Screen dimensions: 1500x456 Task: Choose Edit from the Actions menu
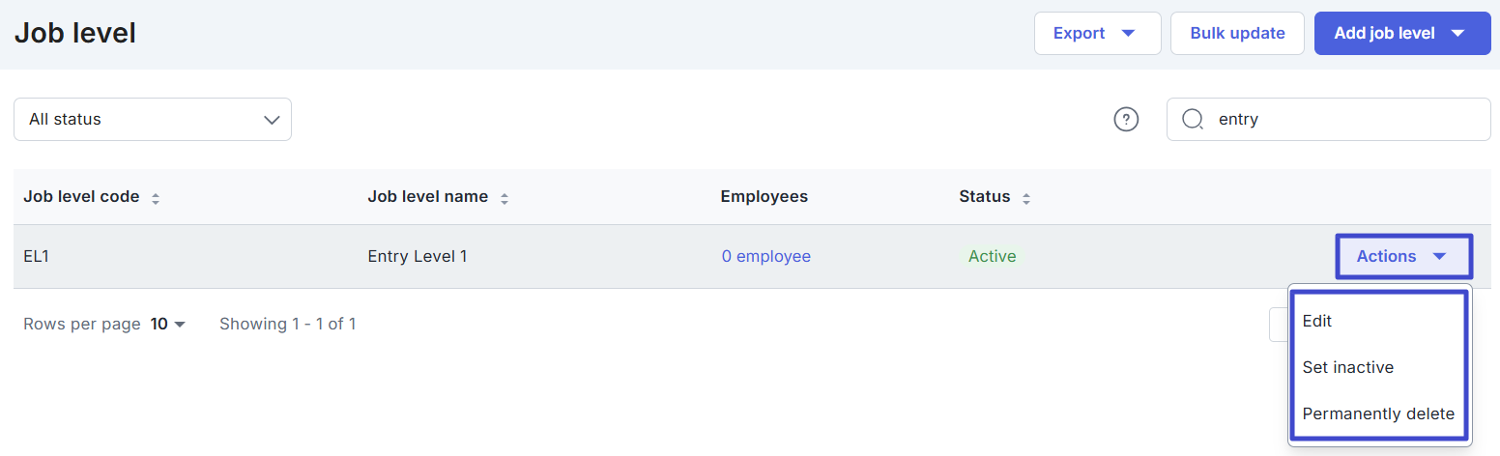coord(1317,321)
